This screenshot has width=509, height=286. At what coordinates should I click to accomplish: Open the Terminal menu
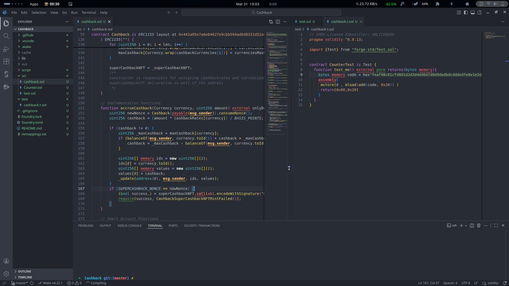point(89,13)
